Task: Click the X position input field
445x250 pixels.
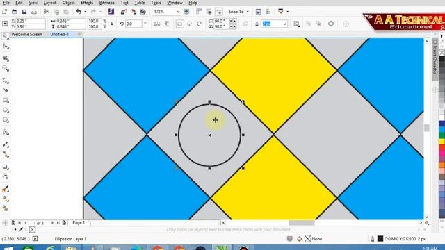Action: click(31, 21)
